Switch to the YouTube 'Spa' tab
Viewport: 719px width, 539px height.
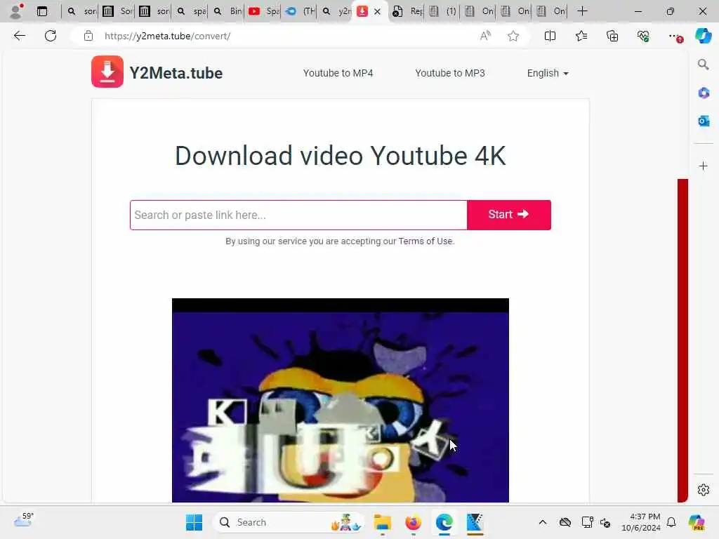(263, 11)
